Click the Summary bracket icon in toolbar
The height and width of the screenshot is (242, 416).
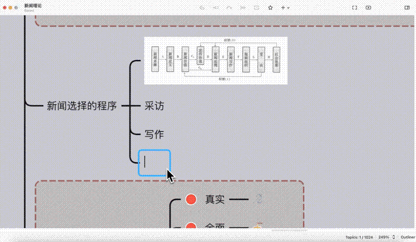click(243, 8)
